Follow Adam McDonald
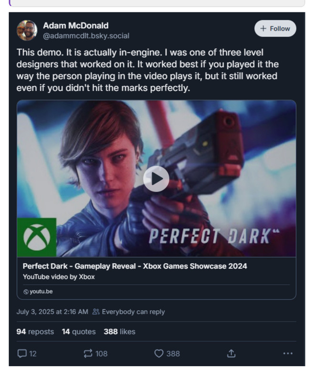The height and width of the screenshot is (382, 314). 275,29
